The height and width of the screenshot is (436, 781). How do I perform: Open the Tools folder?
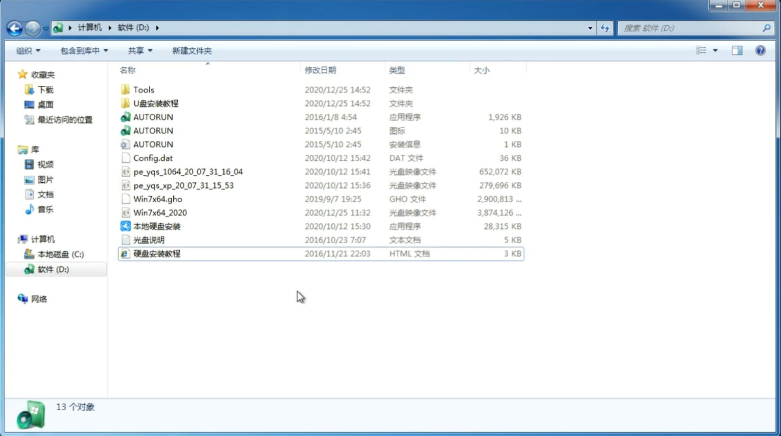tap(144, 89)
